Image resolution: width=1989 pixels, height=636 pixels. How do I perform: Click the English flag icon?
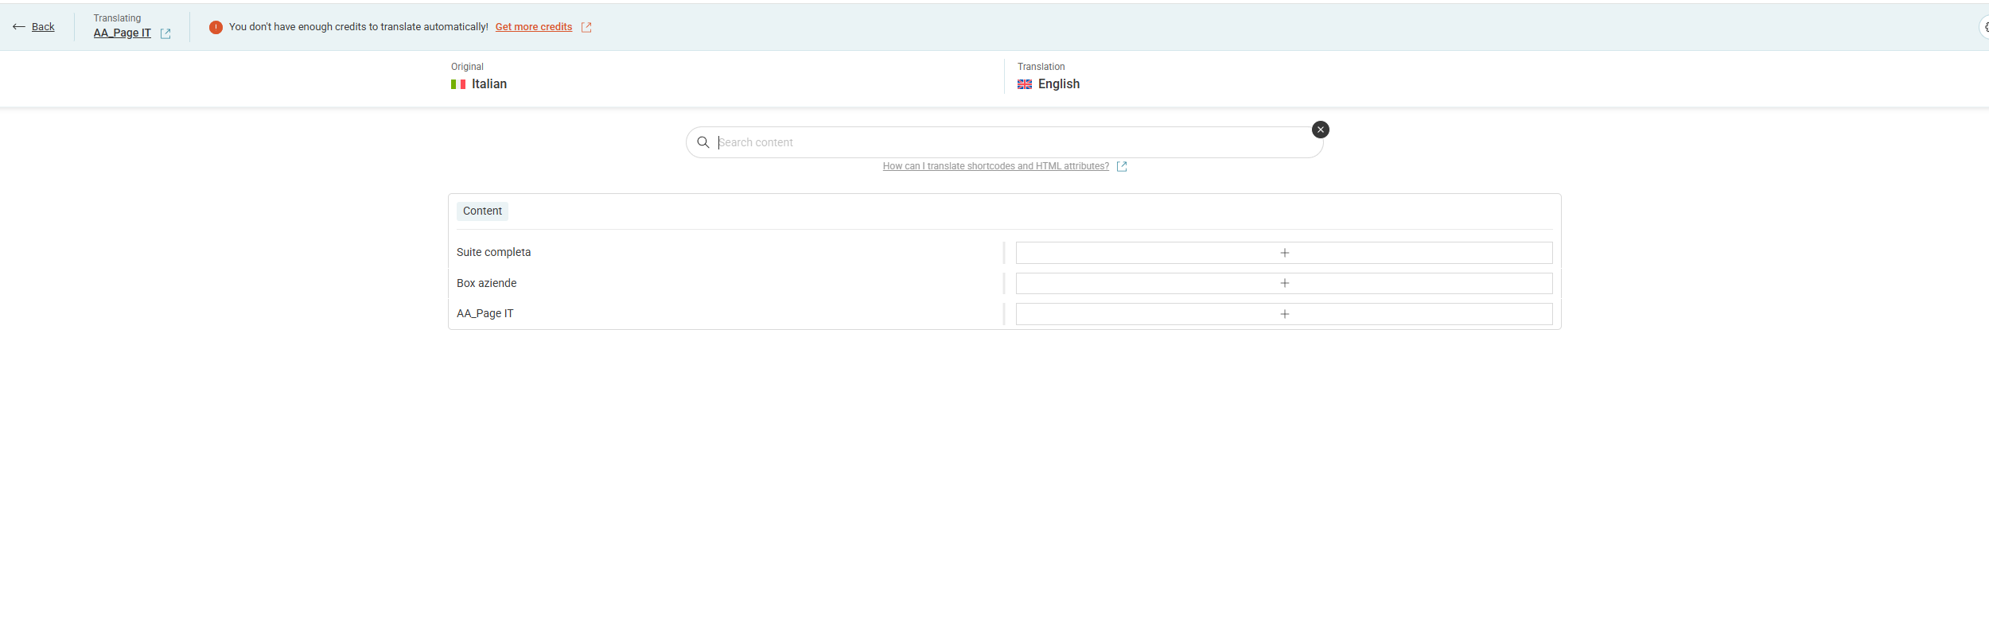click(1025, 84)
